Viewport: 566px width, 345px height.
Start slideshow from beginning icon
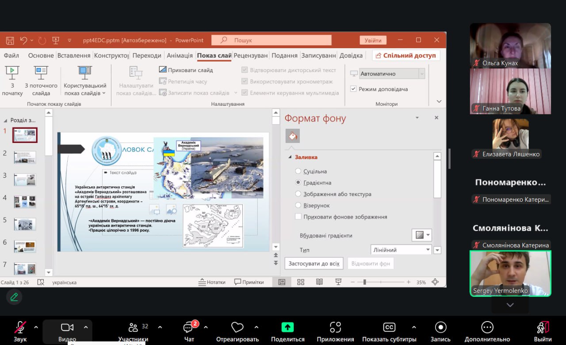[12, 72]
